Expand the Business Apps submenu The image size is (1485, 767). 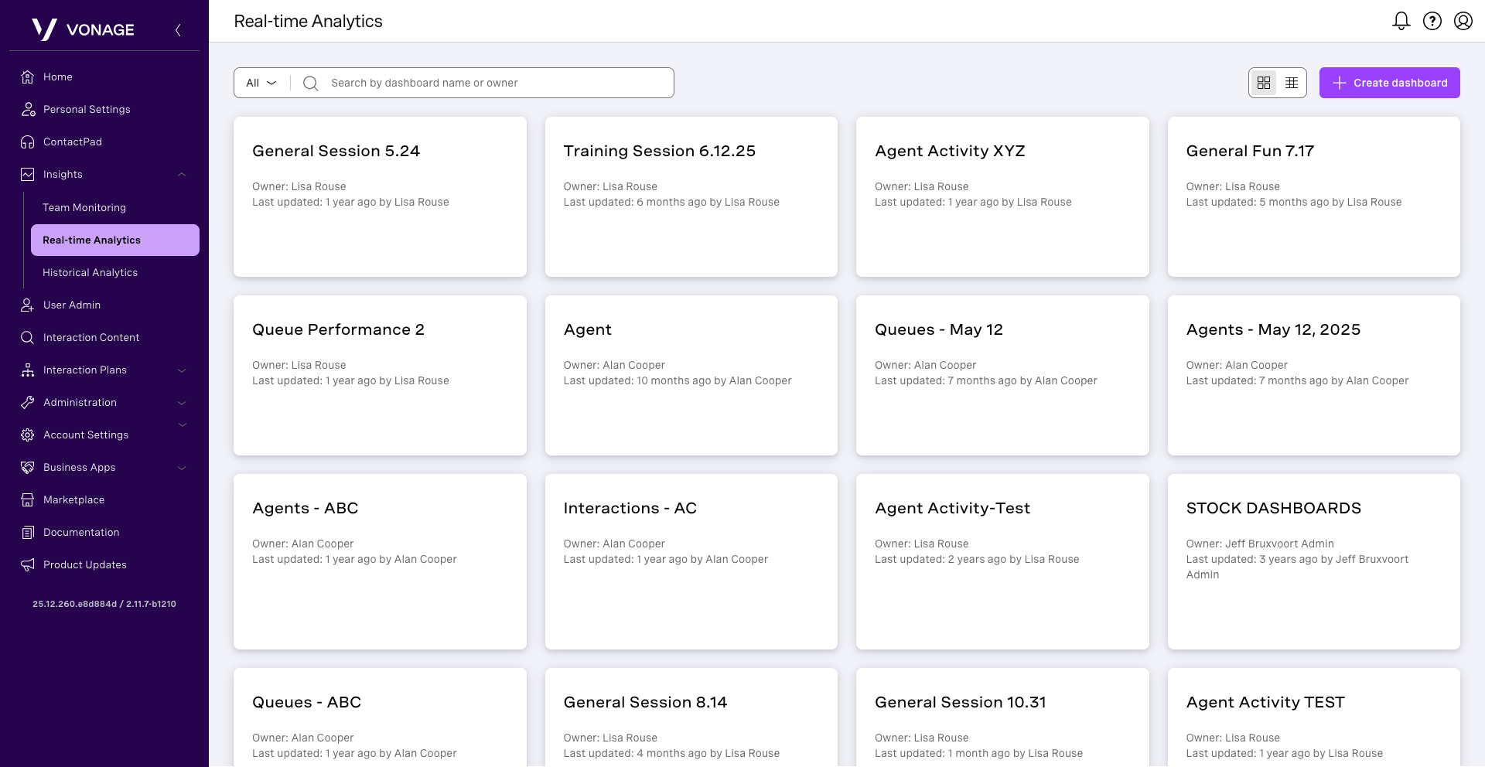(182, 468)
